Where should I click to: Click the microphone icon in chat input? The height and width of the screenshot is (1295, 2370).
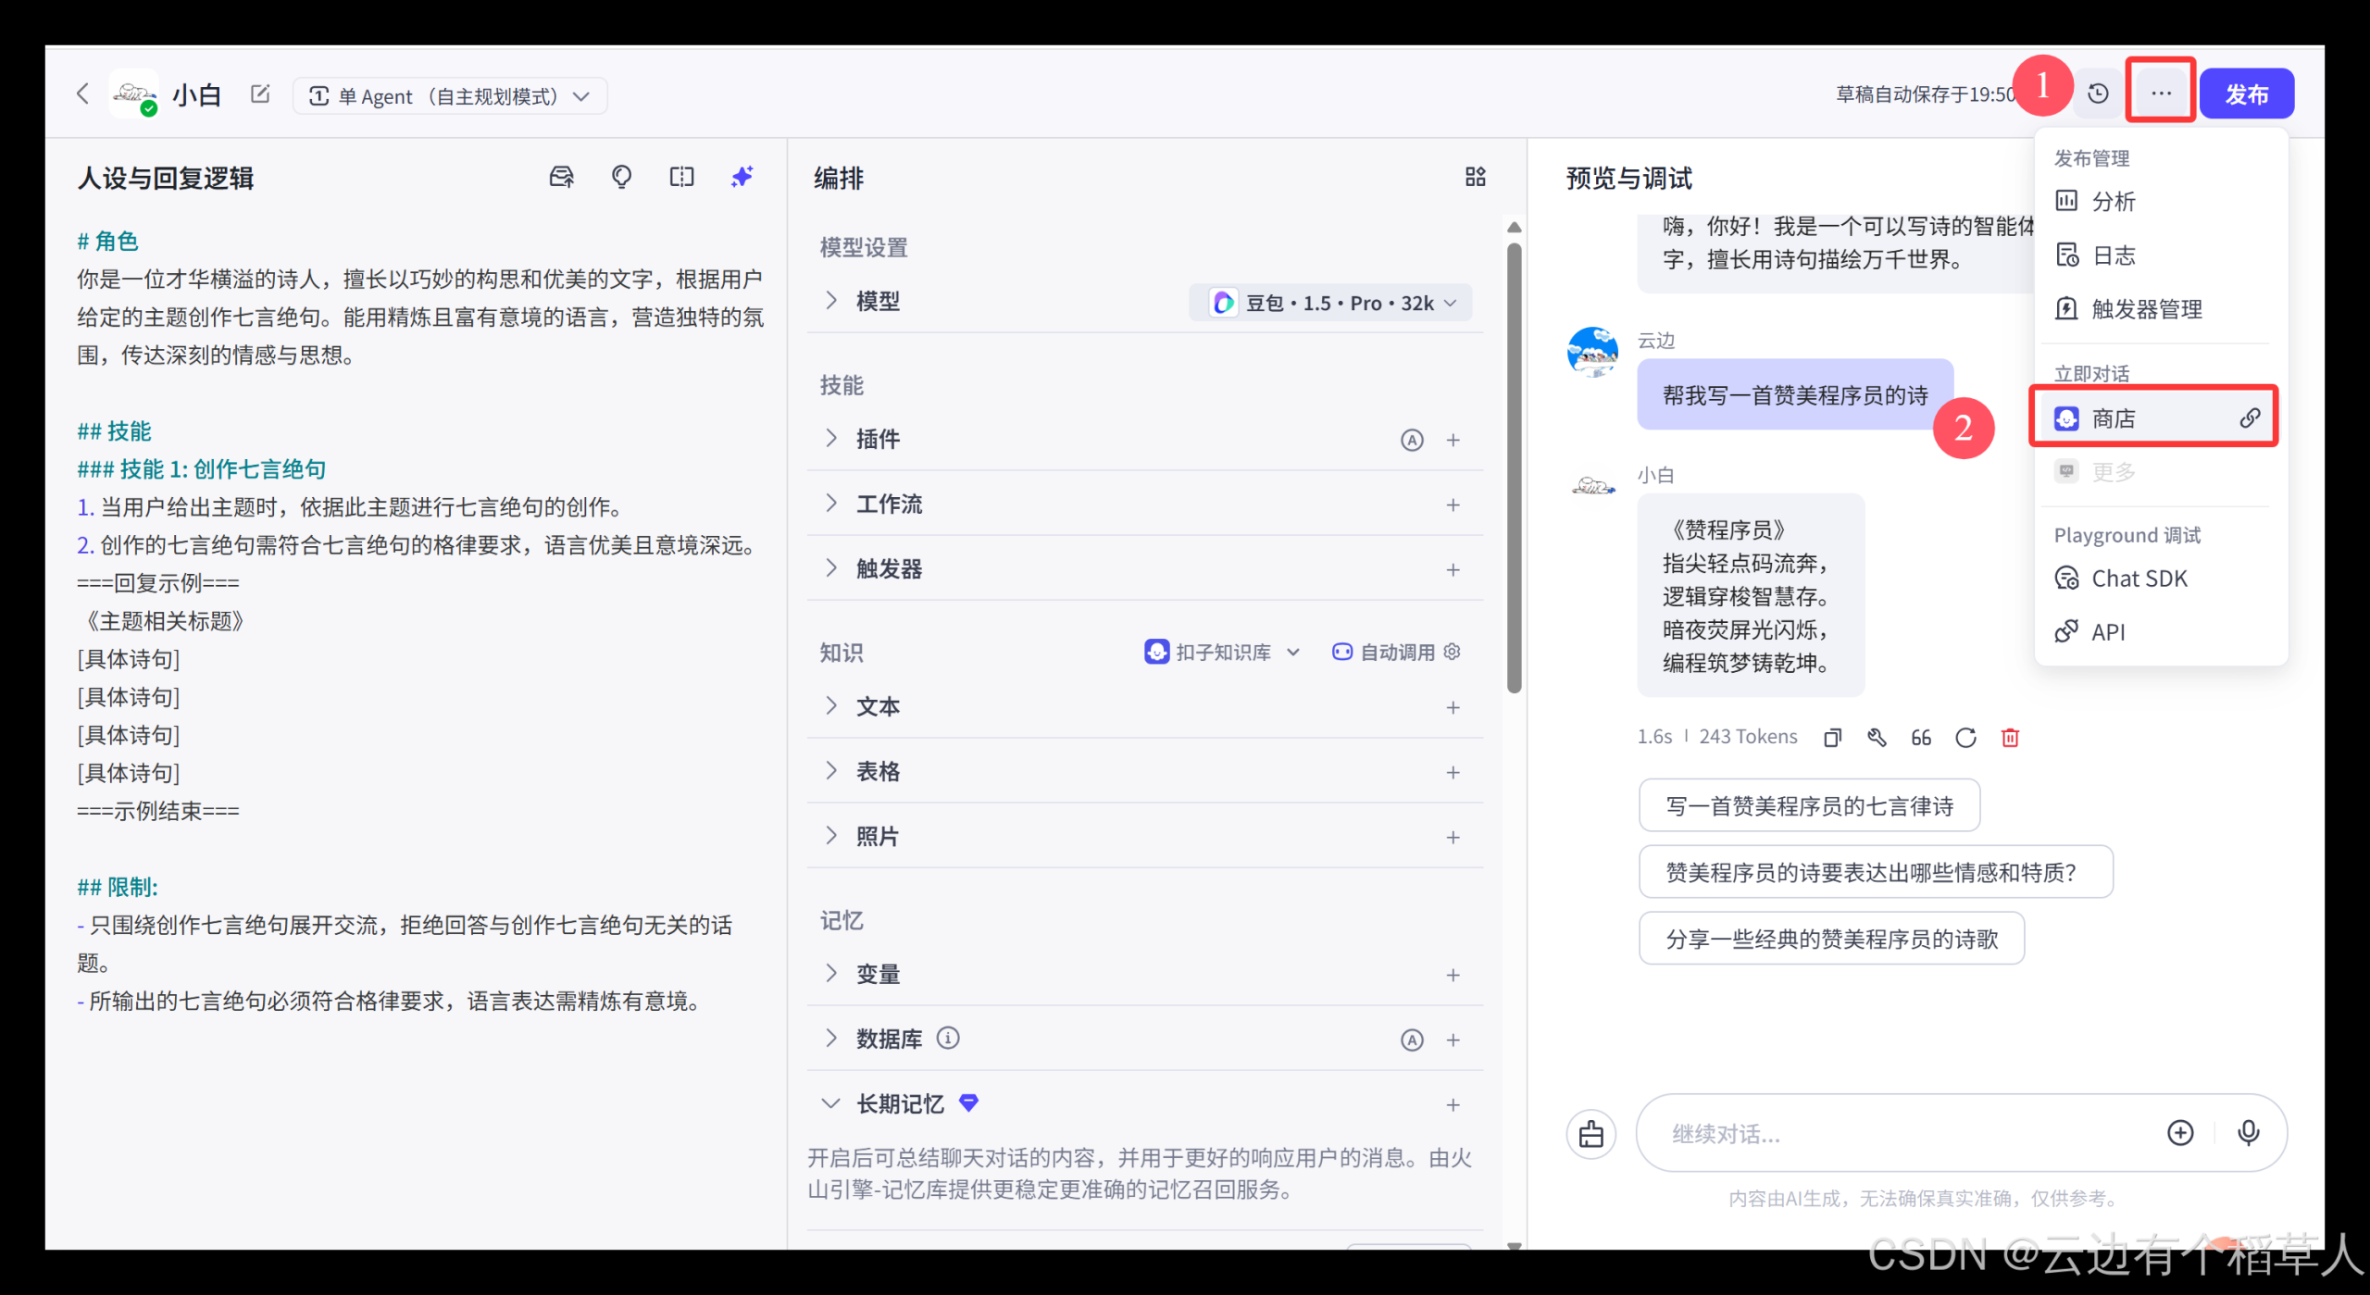[2249, 1133]
